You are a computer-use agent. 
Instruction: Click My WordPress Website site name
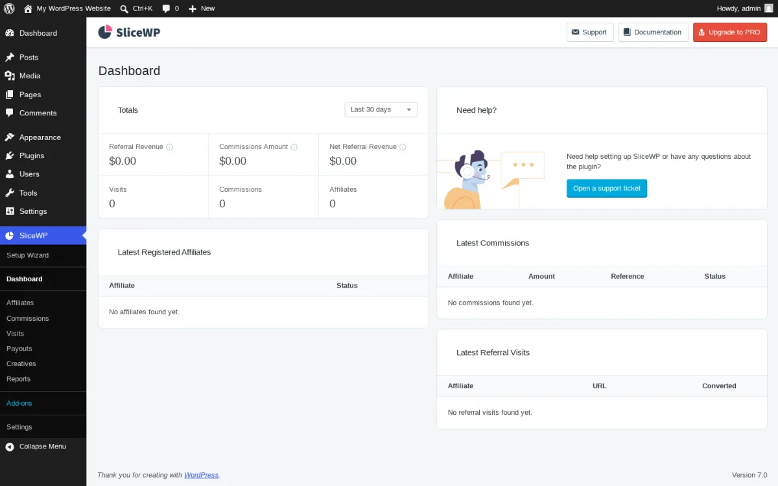coord(73,8)
